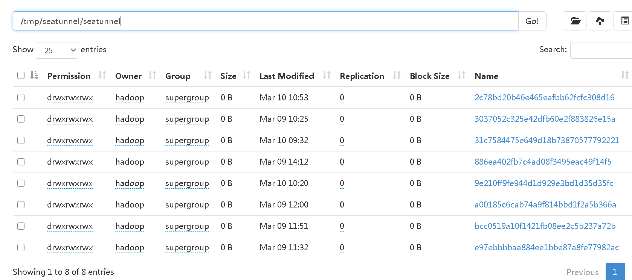Screen dimensions: 632x280
Task: Edit owner hadoop in the Mar 09 10:25 row
Action: tap(130, 119)
